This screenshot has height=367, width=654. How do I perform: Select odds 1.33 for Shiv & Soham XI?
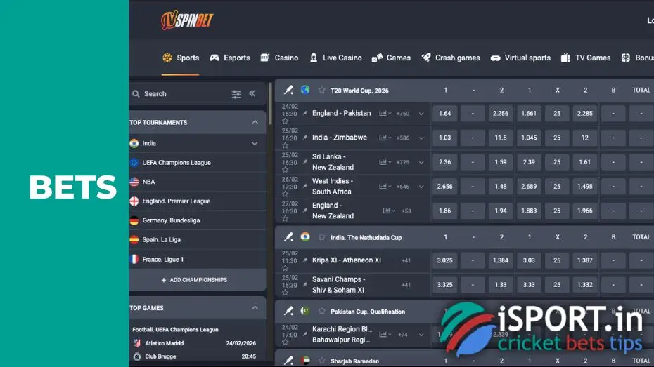(x=501, y=285)
